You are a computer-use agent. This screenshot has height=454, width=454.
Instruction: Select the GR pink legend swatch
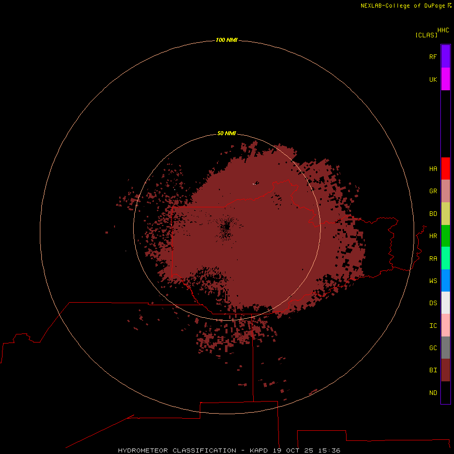click(445, 191)
